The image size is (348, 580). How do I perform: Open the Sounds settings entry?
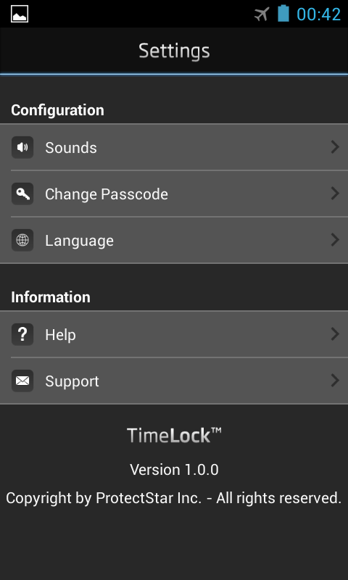[x=174, y=147]
